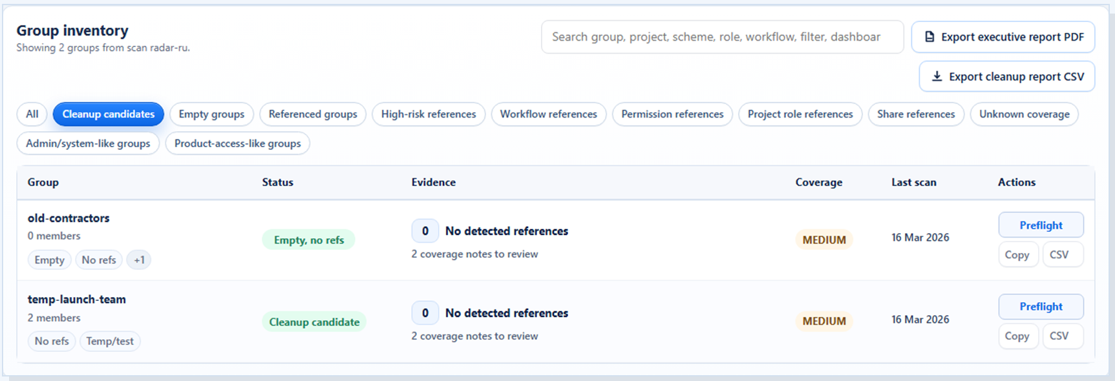Screen dimensions: 1115x381
Task: Show Admin/system-like groups
Action: point(88,143)
